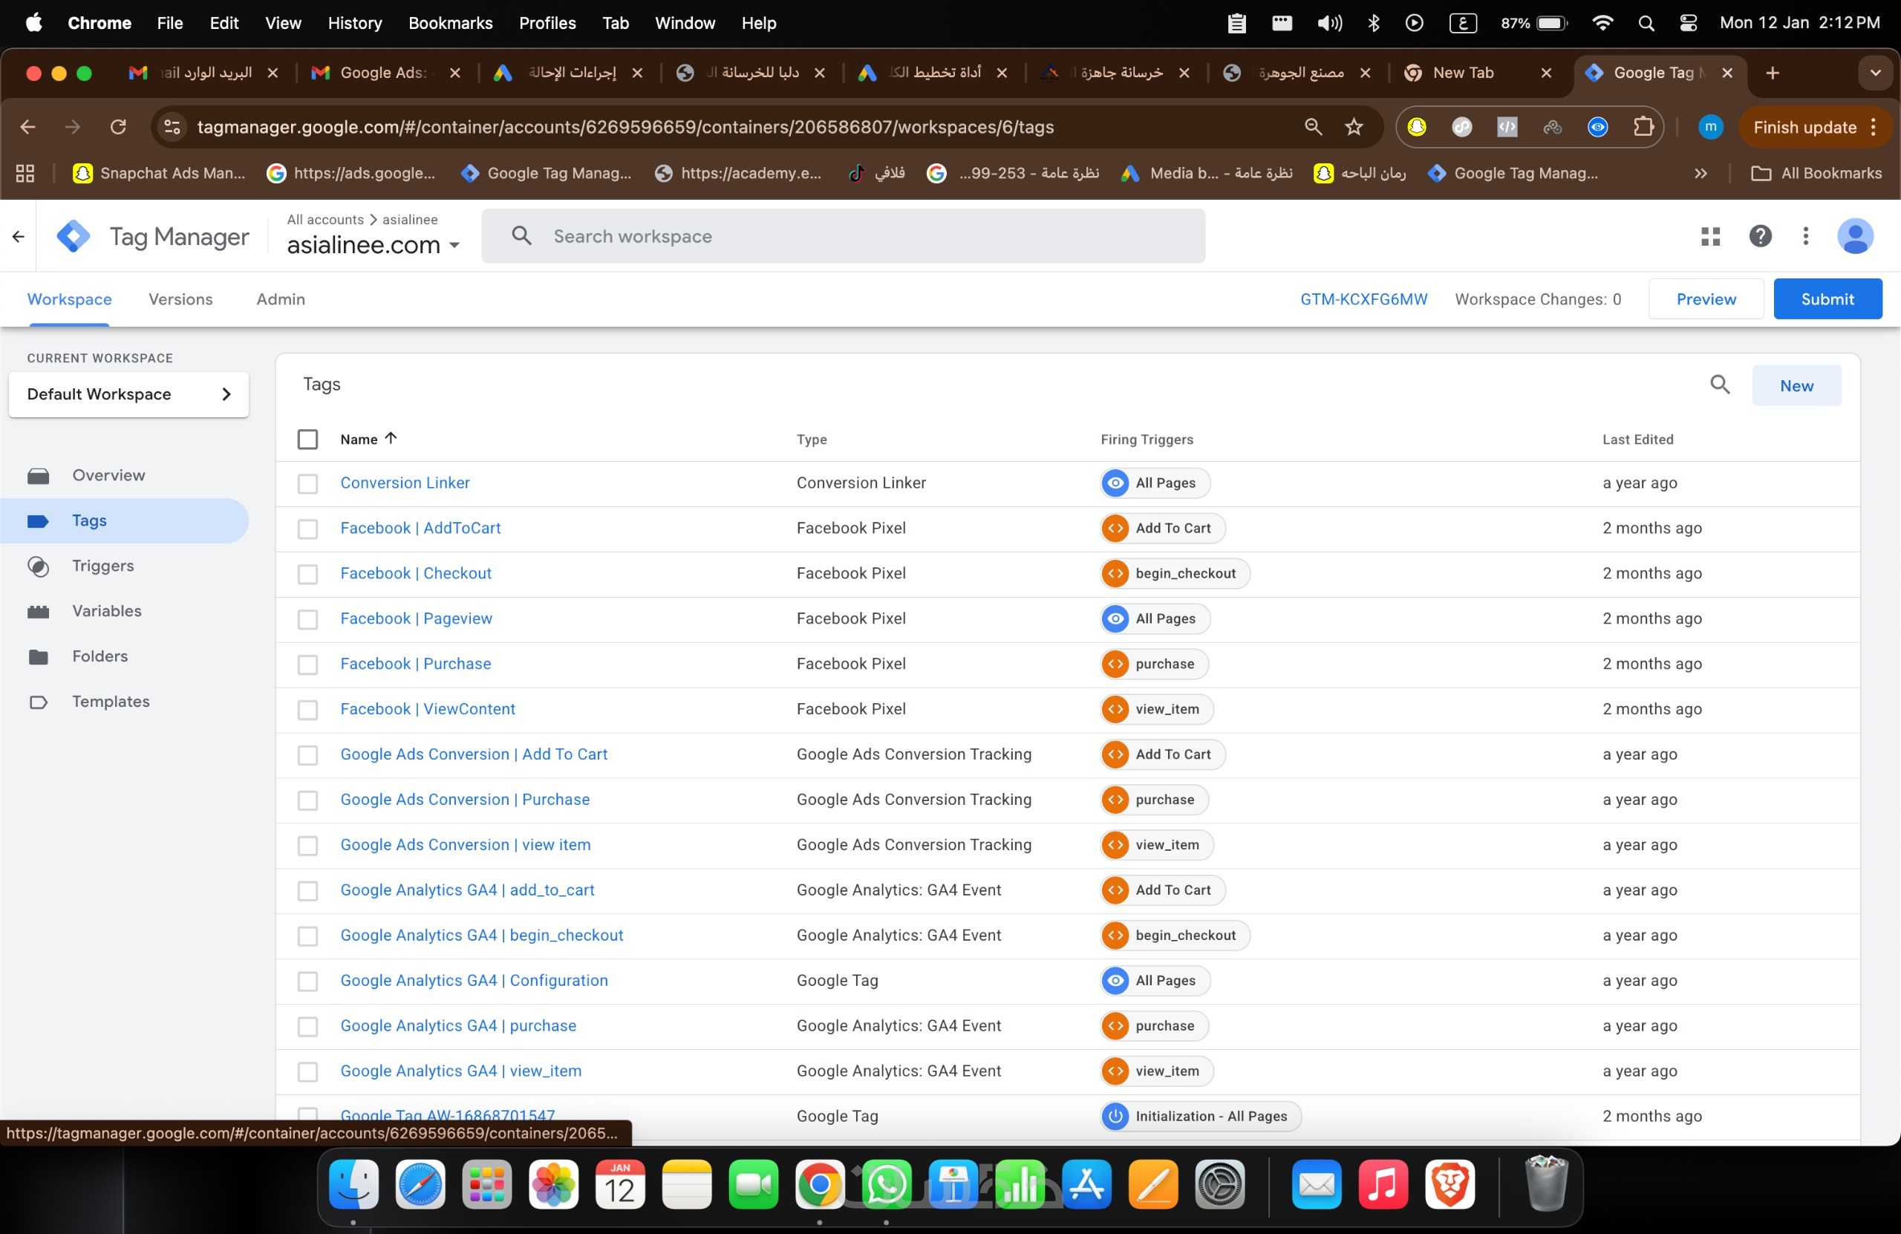Switch to the Versions tab
The height and width of the screenshot is (1234, 1901).
click(x=180, y=298)
